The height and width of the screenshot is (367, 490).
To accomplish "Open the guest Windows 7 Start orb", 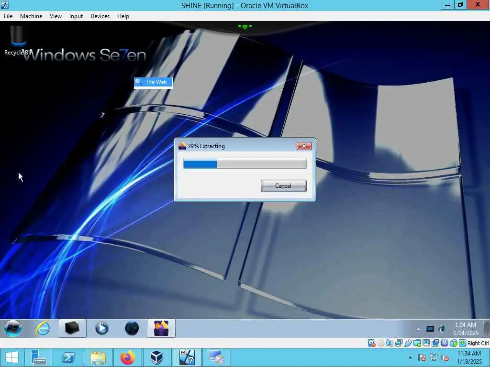I will click(x=12, y=328).
